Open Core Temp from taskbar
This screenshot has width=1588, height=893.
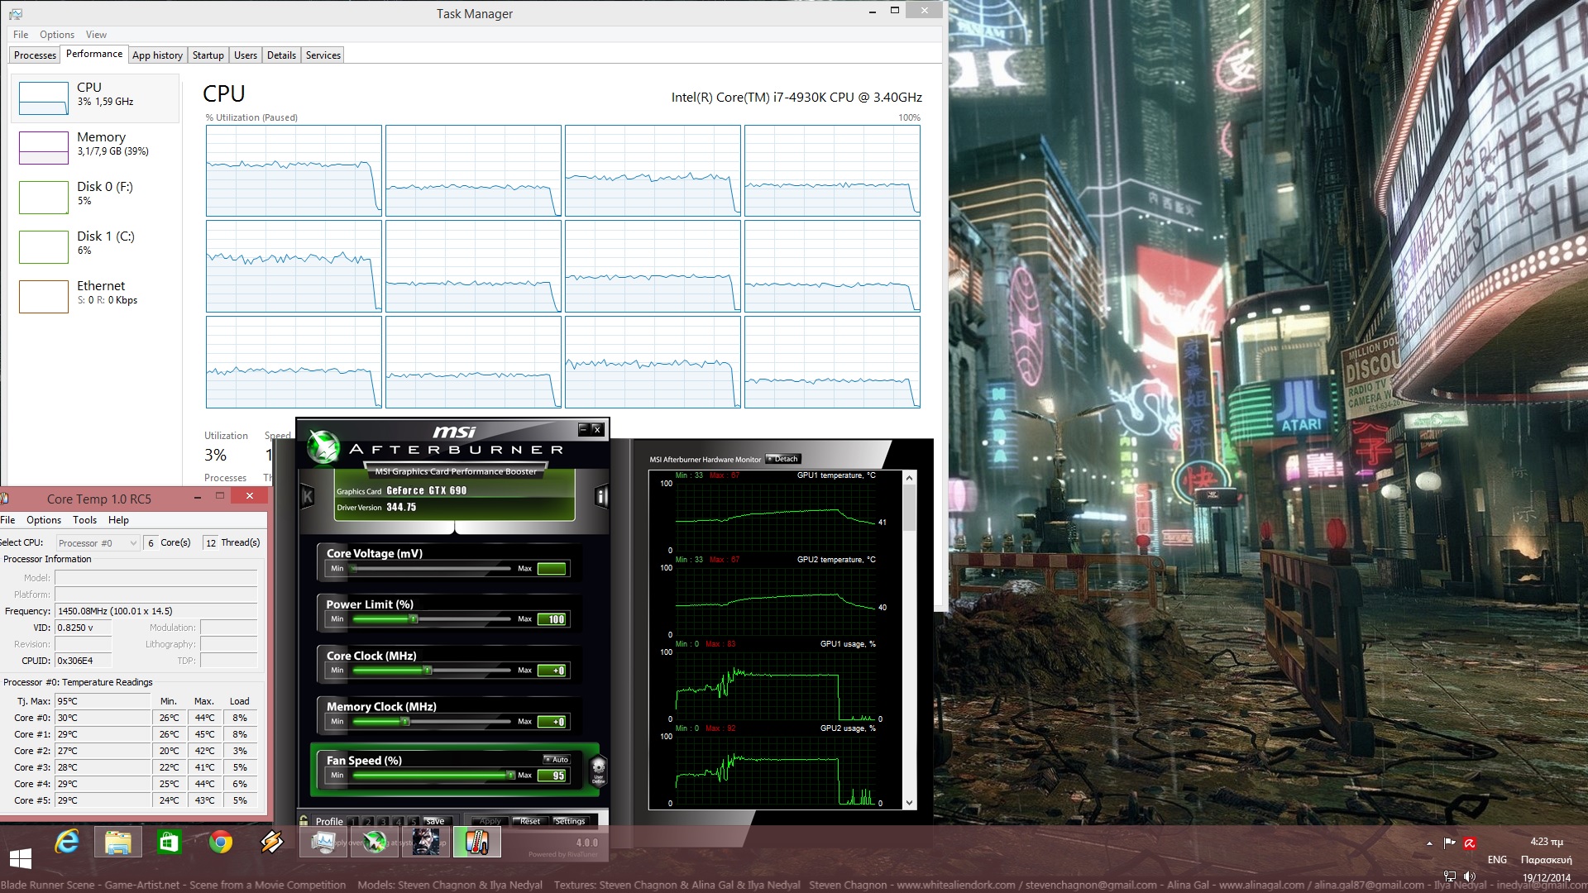[476, 843]
